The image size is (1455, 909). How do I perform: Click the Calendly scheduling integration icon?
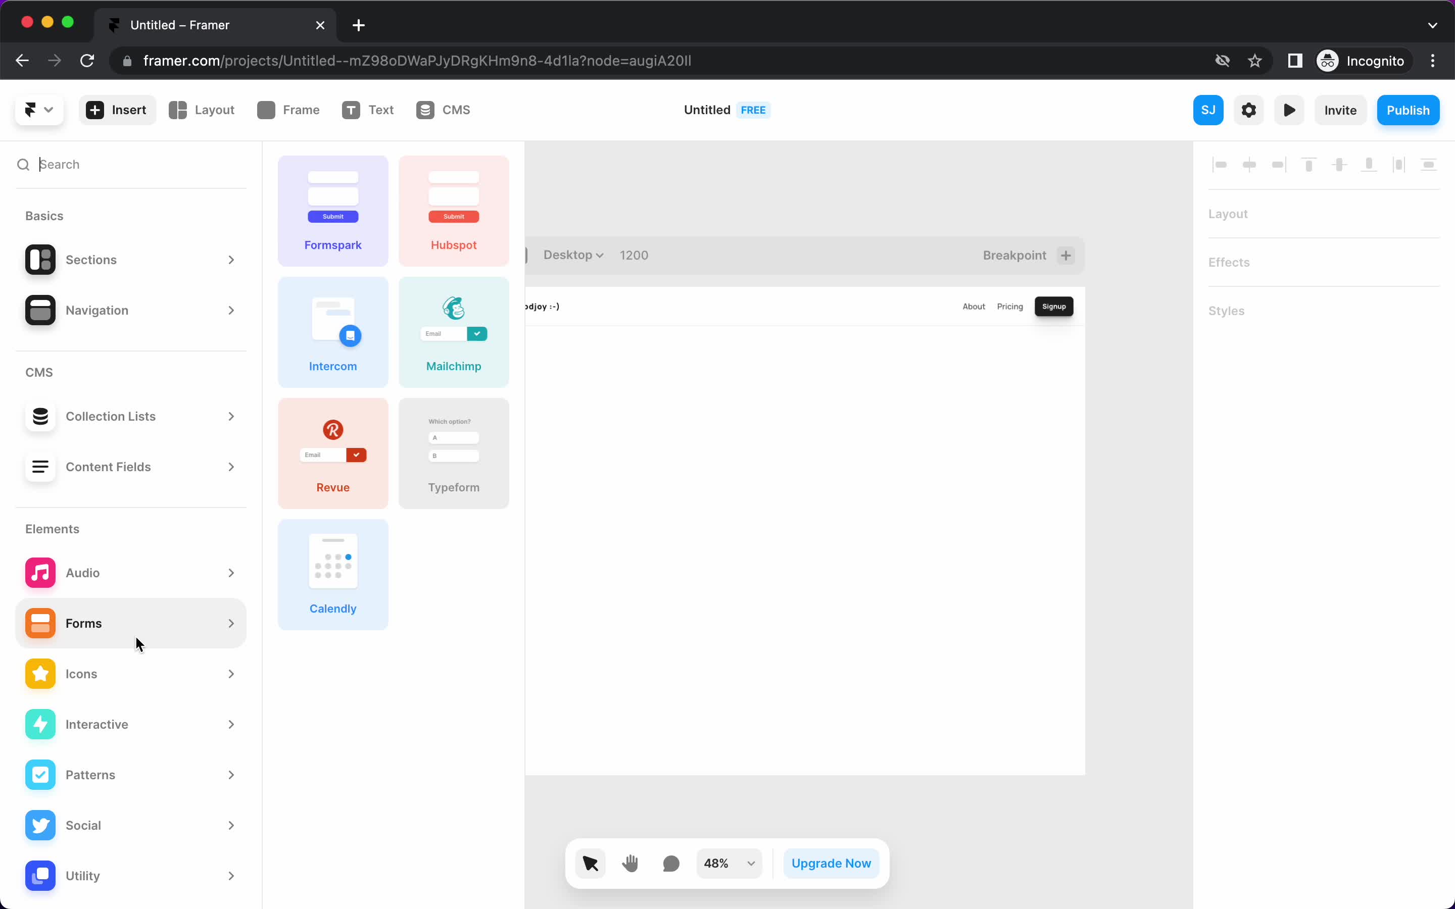332,560
